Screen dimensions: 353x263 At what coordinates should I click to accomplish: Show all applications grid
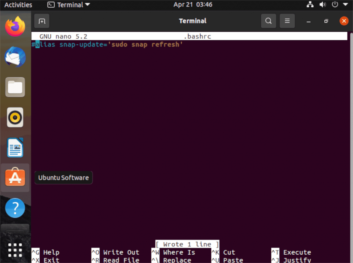(15, 250)
